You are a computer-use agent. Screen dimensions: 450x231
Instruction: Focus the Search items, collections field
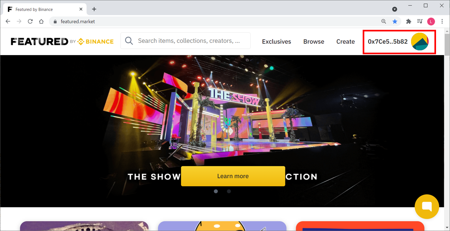185,41
